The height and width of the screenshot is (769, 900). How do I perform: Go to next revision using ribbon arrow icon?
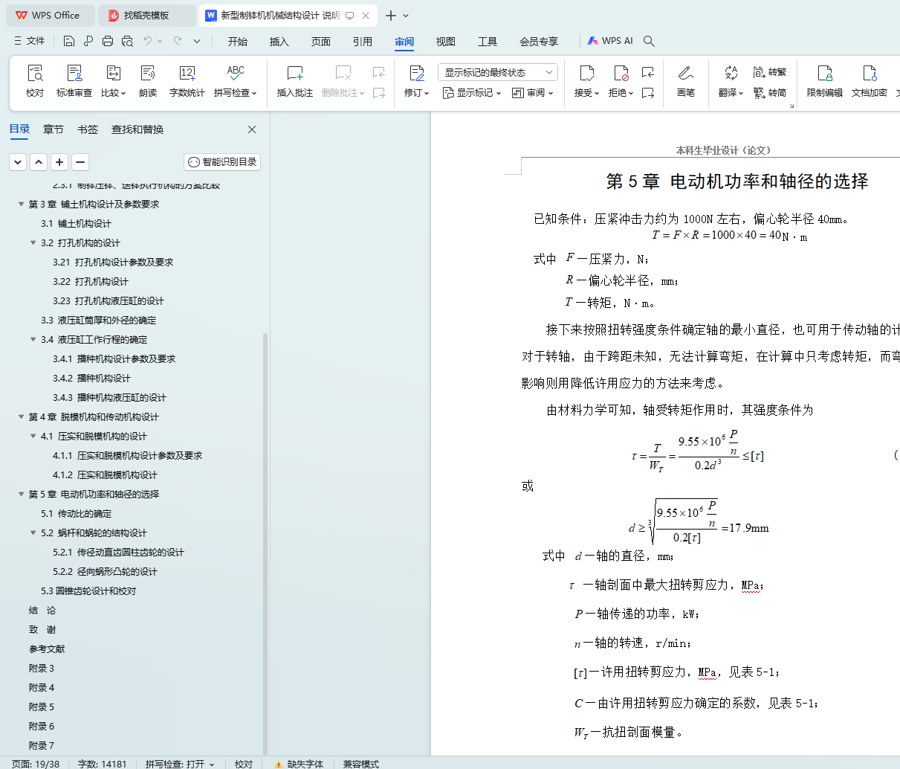click(x=648, y=93)
